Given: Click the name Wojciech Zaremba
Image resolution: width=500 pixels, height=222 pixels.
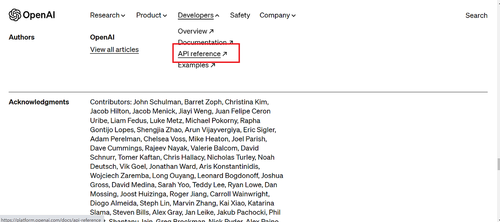Looking at the screenshot, I should (120, 175).
